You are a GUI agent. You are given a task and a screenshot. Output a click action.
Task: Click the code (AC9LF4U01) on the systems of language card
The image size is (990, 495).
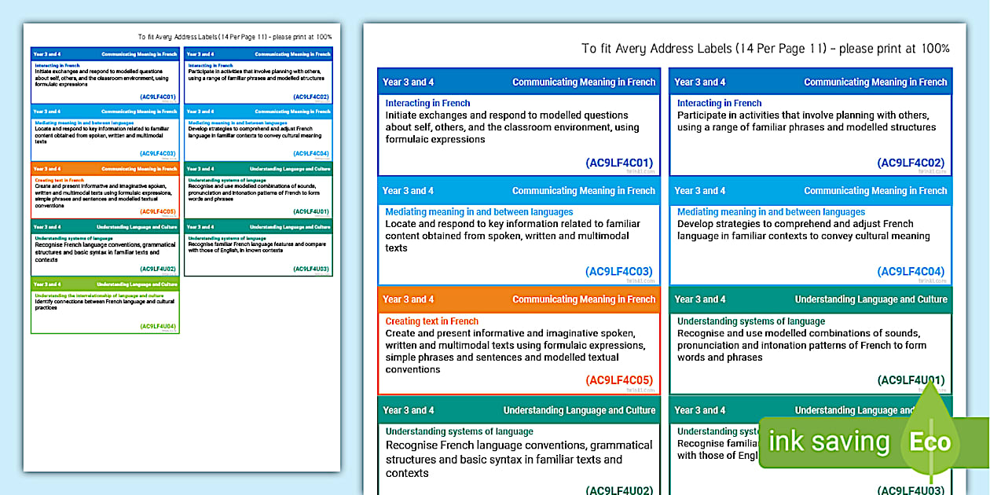click(911, 380)
